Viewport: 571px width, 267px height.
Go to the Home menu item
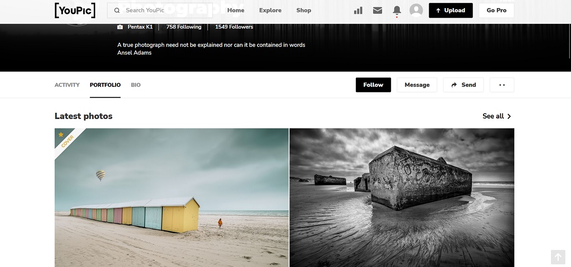236,10
